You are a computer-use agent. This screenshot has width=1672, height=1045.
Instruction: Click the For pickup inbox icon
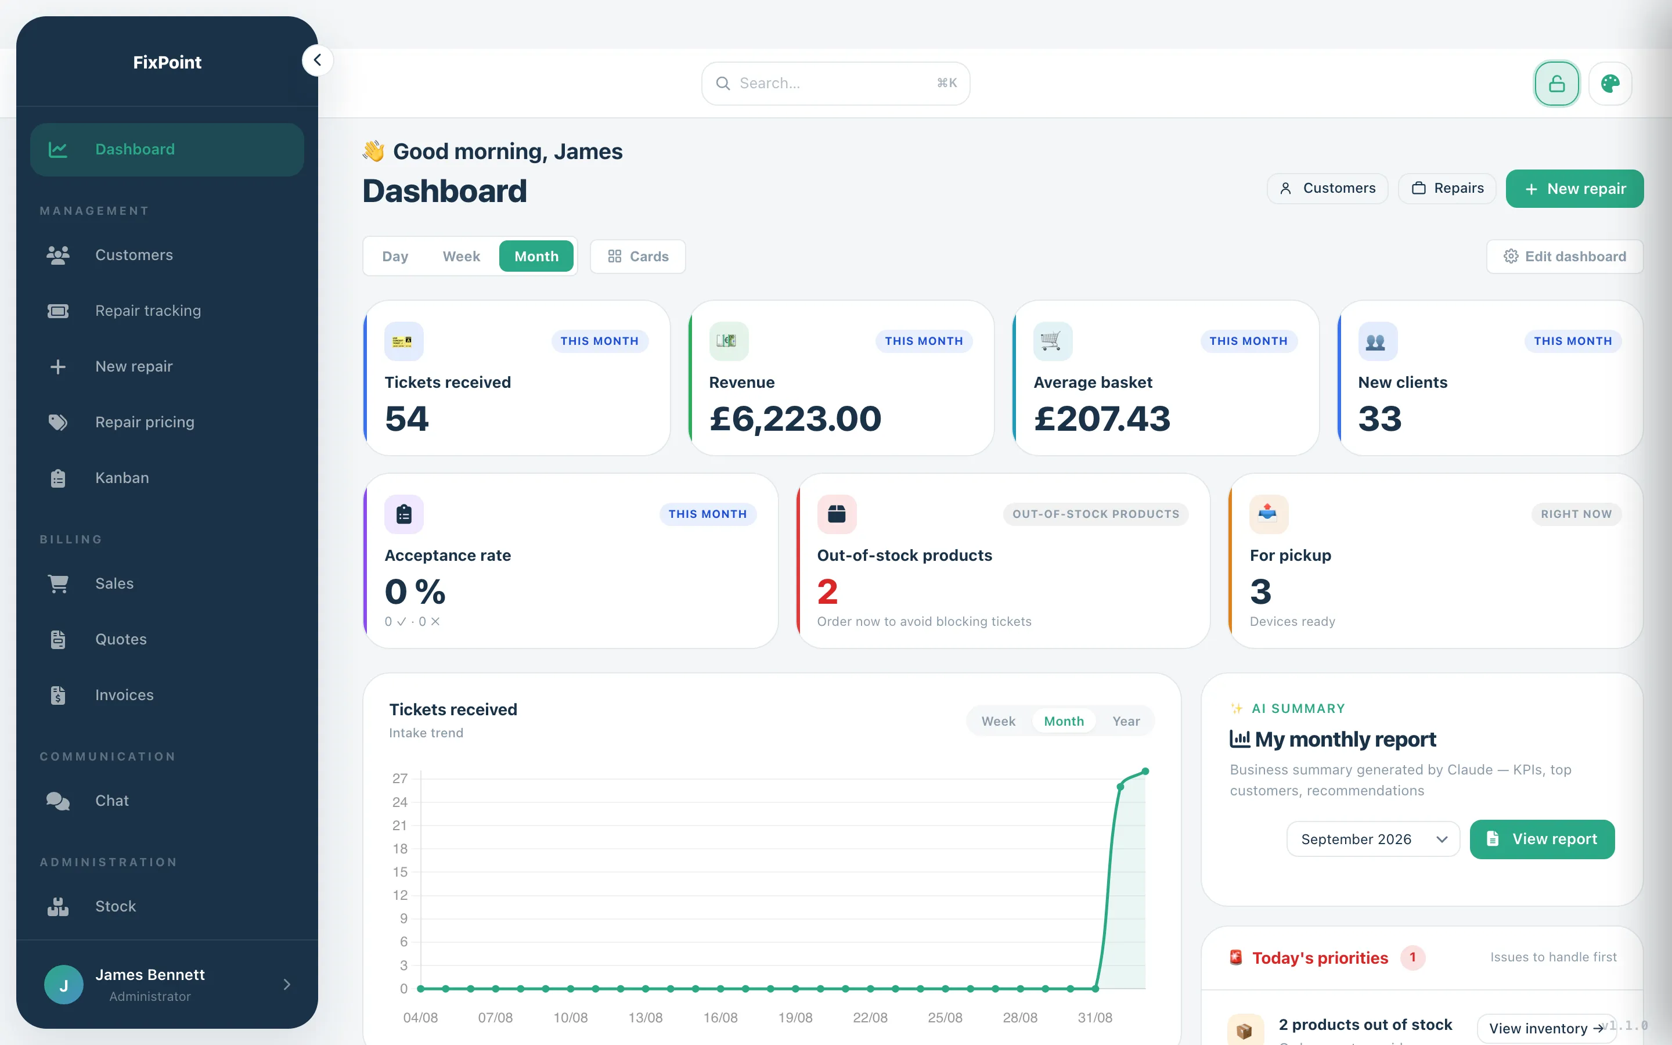(1269, 514)
